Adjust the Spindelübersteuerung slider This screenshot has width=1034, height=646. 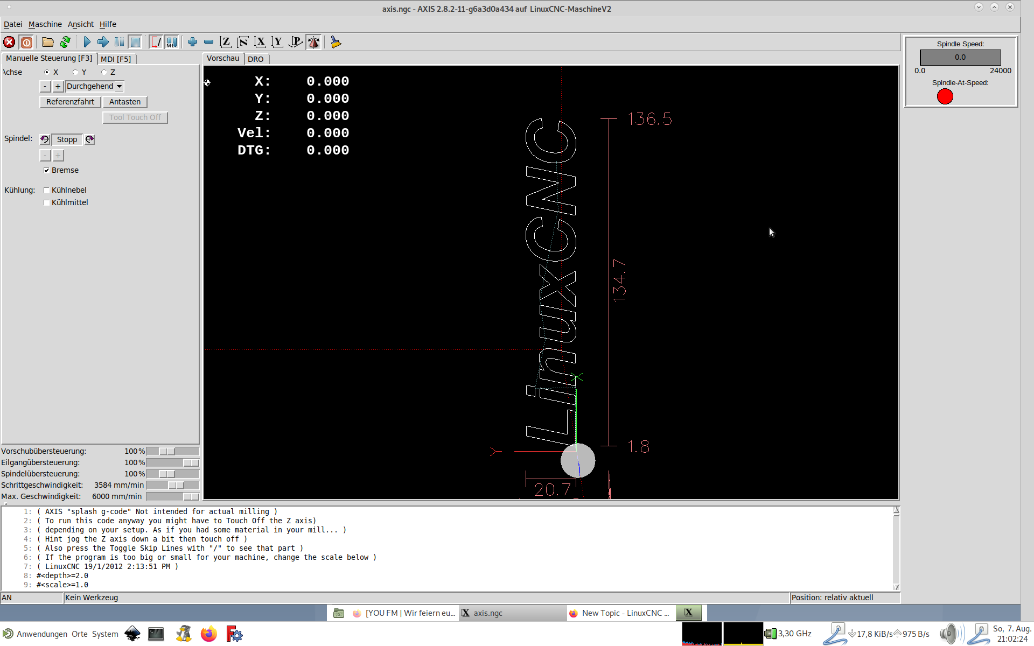(172, 474)
